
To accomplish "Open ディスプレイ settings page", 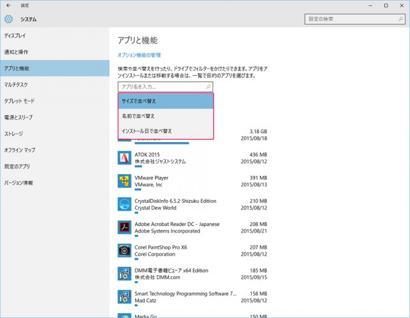I will coord(55,36).
